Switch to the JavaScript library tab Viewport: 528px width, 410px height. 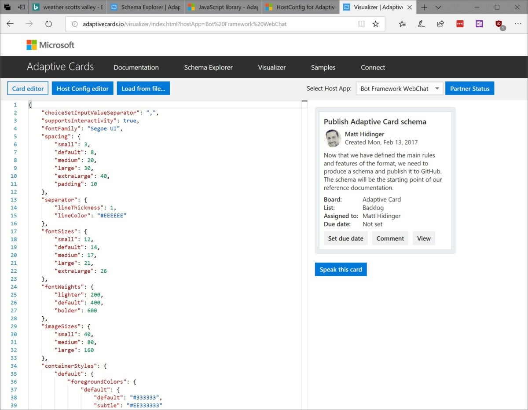223,7
